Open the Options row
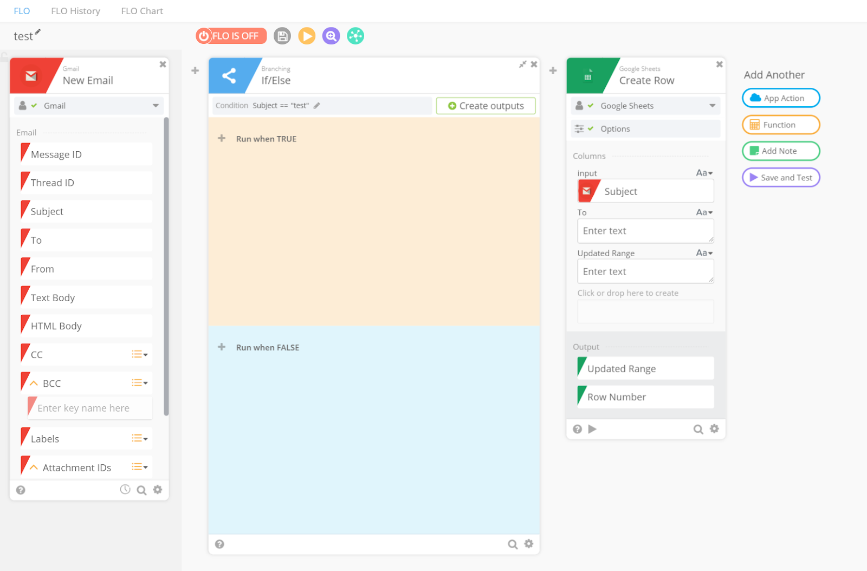This screenshot has width=867, height=571. click(x=645, y=129)
